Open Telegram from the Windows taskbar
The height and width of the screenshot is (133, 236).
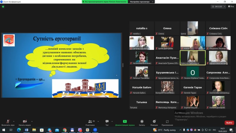[x=49, y=130]
